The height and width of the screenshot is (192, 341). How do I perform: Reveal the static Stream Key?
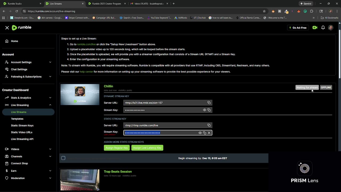pyautogui.click(x=200, y=133)
